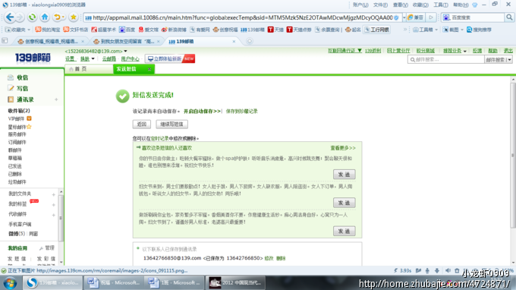The height and width of the screenshot is (290, 516).
Task: Click the Windows Start button
Action: pyautogui.click(x=10, y=282)
